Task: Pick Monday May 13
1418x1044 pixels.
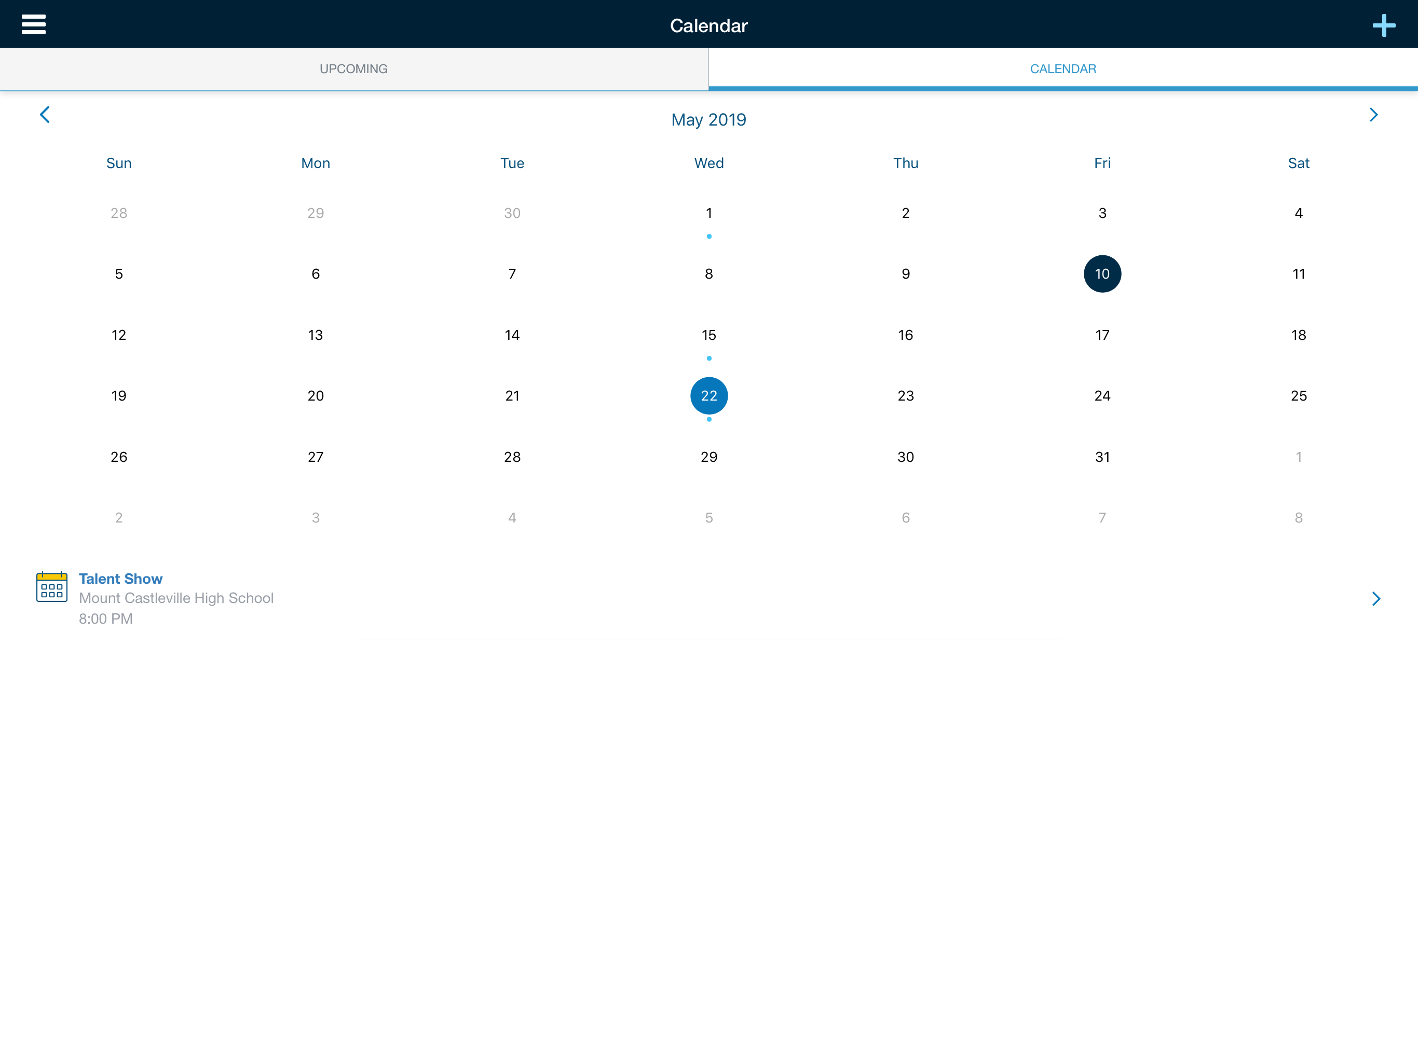Action: pyautogui.click(x=316, y=335)
